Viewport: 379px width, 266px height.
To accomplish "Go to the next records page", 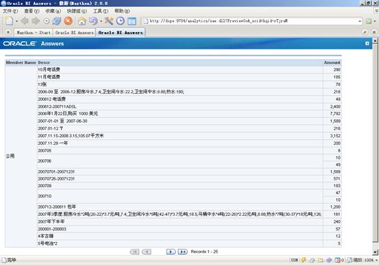I will tap(171, 252).
